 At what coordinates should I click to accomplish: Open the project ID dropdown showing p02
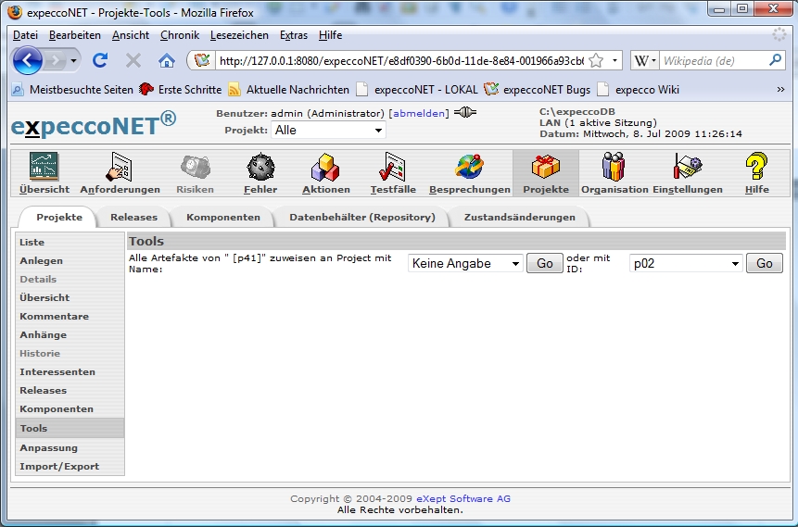(686, 264)
